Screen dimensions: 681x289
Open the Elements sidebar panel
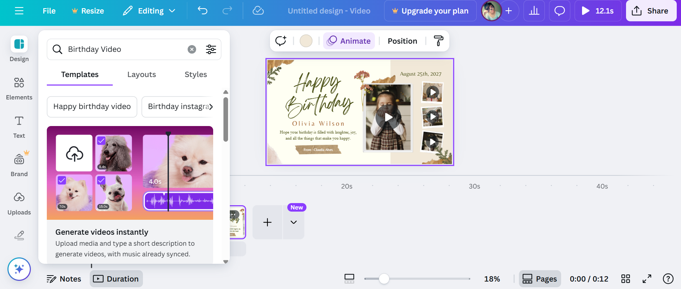tap(19, 89)
